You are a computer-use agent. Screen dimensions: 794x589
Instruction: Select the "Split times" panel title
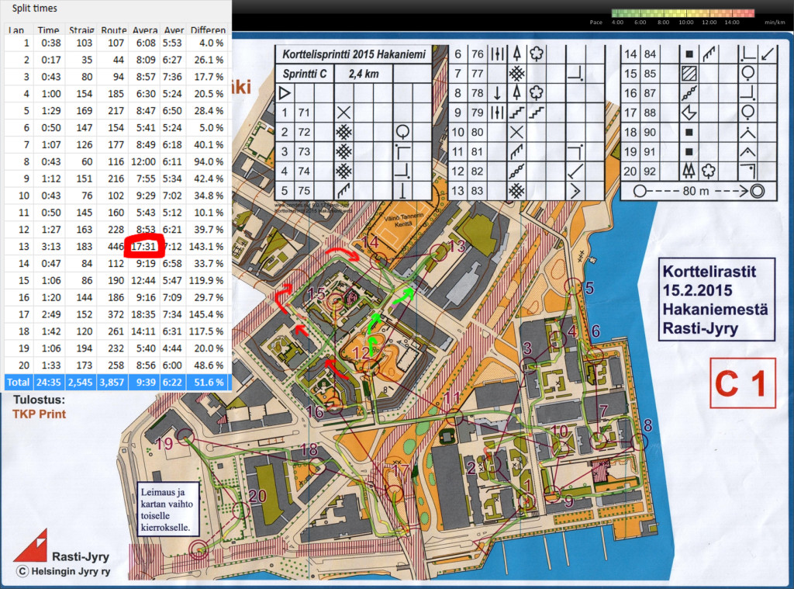tap(34, 8)
